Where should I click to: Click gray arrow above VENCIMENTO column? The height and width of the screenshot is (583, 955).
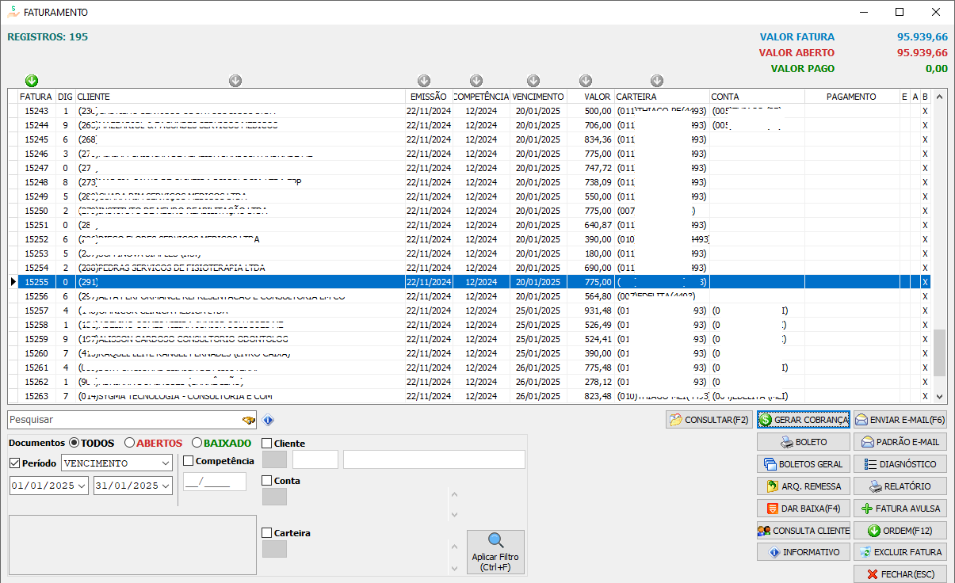pos(533,81)
